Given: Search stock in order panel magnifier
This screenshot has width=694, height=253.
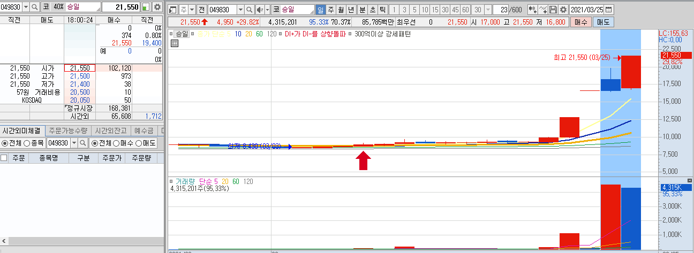Looking at the screenshot, I should [35, 7].
